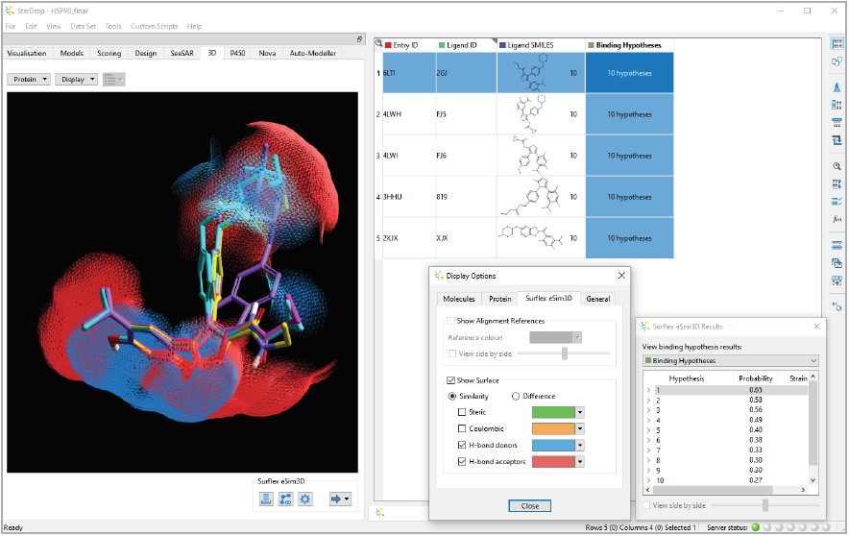Open the f(x) function editor icon
This screenshot has width=849, height=536.
(x=837, y=219)
